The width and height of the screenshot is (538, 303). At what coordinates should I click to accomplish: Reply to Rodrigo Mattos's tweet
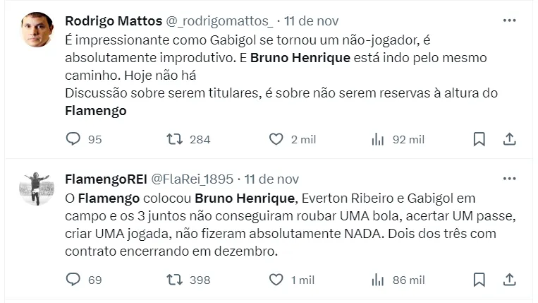(x=73, y=139)
